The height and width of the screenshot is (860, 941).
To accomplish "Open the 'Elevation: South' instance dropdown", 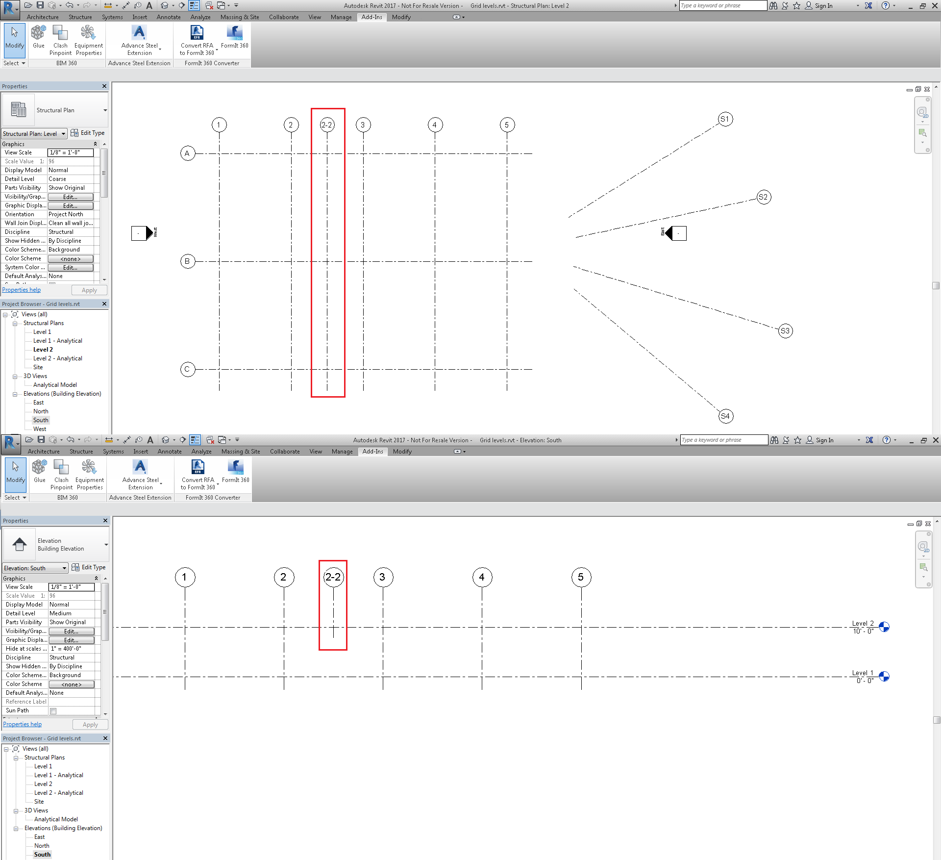I will pos(64,568).
